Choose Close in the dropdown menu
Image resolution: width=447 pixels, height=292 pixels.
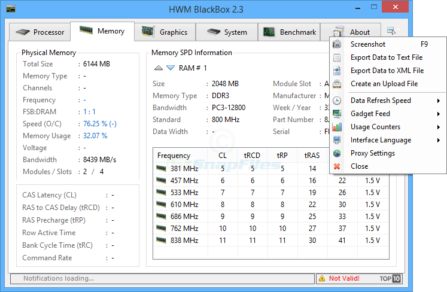(x=388, y=166)
